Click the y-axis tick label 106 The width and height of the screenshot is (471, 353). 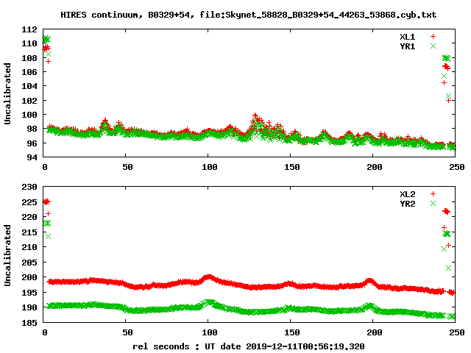coord(29,72)
